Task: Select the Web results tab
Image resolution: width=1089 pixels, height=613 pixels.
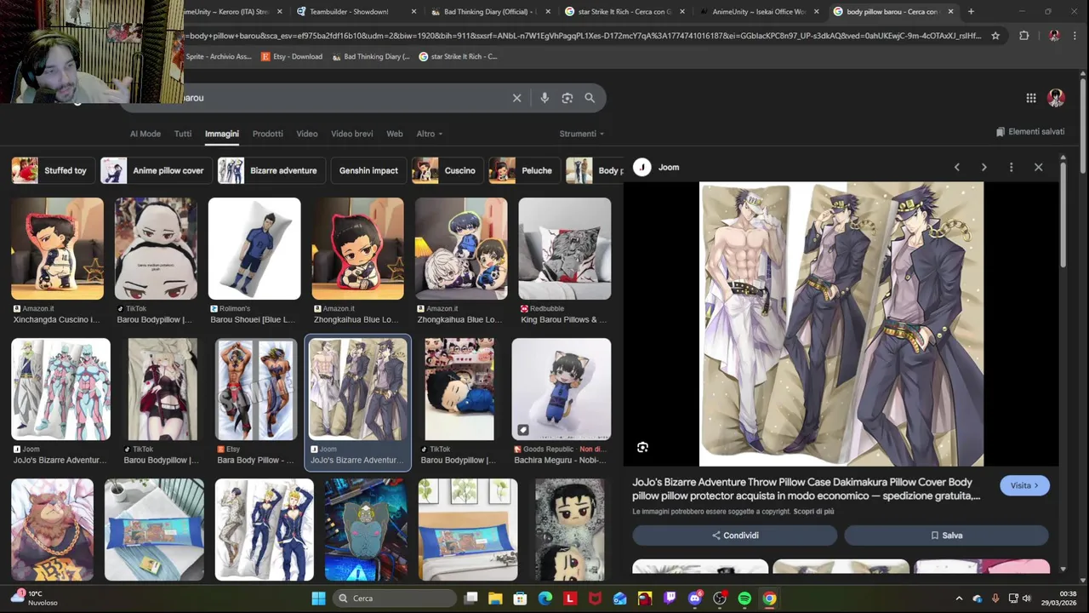Action: pyautogui.click(x=395, y=134)
